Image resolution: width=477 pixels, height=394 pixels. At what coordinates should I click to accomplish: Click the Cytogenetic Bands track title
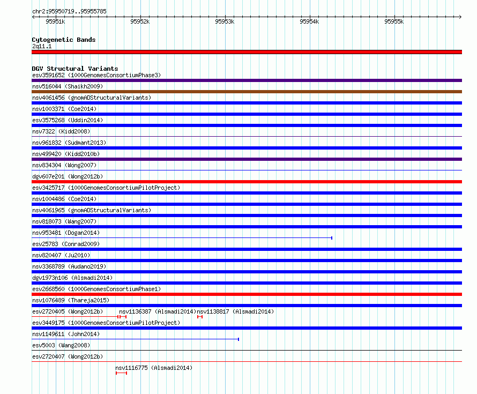click(x=64, y=40)
